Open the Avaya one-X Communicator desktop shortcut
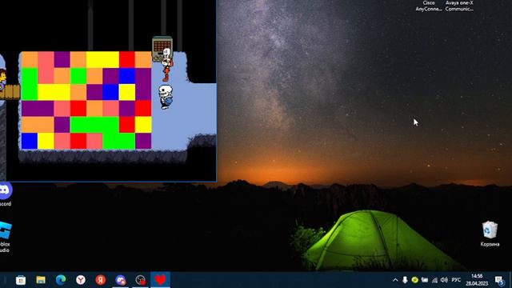Screen dimensions: 512x288 459,6
